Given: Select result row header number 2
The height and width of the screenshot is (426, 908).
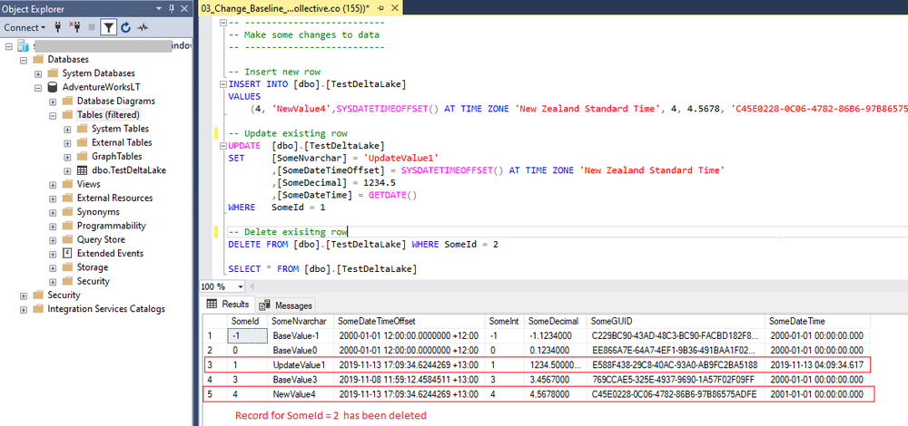Looking at the screenshot, I should point(213,350).
